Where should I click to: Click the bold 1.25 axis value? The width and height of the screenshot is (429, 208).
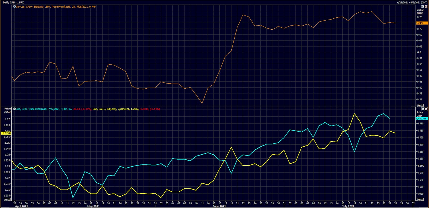[7, 143]
